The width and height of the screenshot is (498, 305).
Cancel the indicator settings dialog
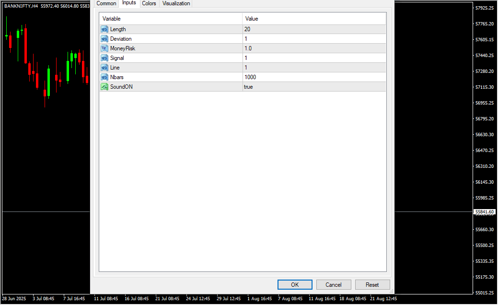334,285
